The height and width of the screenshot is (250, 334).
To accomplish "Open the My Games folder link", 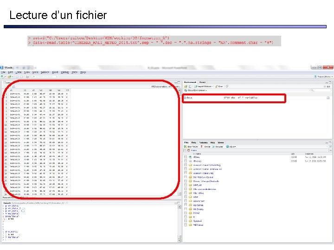I will pos(198,205).
